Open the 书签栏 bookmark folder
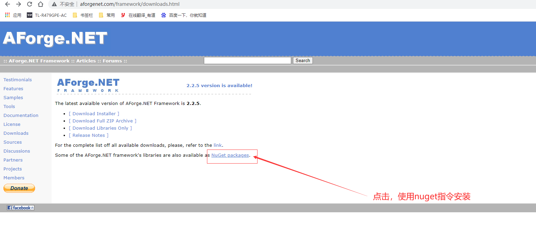Viewport: 536px width, 238px height. (83, 15)
